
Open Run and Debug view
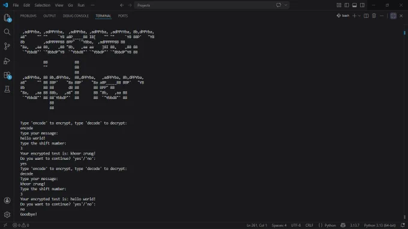(x=7, y=61)
